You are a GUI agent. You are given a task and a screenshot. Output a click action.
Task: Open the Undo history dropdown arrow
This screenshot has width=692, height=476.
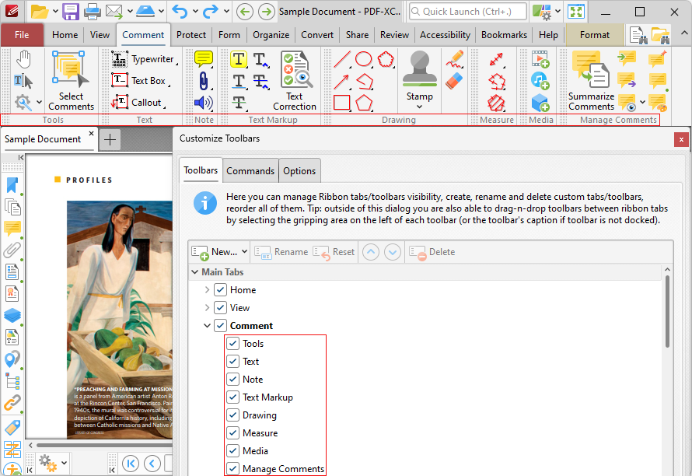pyautogui.click(x=195, y=12)
